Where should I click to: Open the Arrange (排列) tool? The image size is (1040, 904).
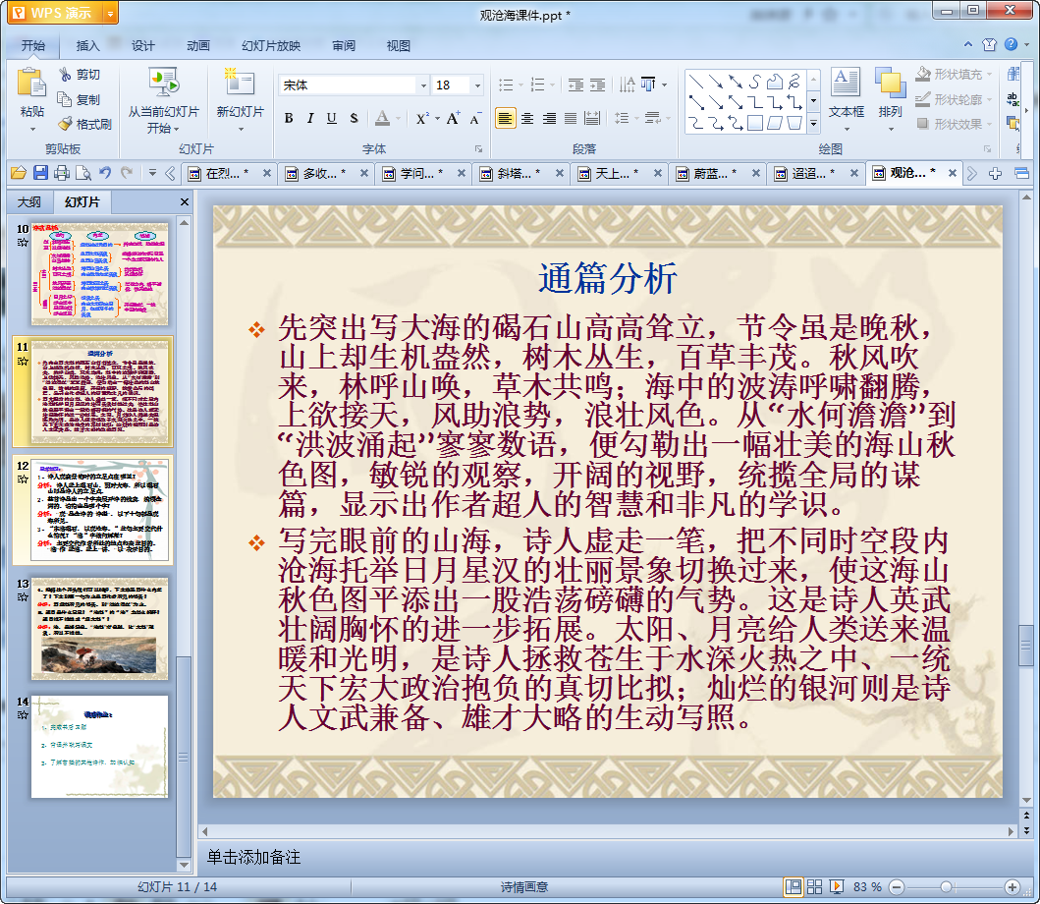pyautogui.click(x=890, y=99)
